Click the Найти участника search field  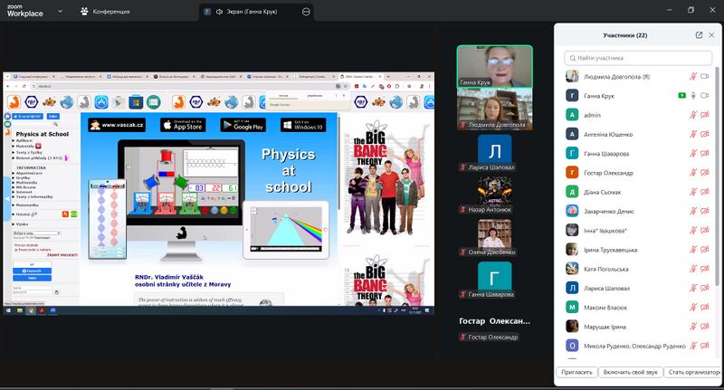pos(637,58)
